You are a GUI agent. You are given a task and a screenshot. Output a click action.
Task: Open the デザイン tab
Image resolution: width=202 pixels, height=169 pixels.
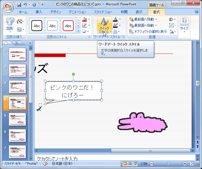(x=56, y=12)
